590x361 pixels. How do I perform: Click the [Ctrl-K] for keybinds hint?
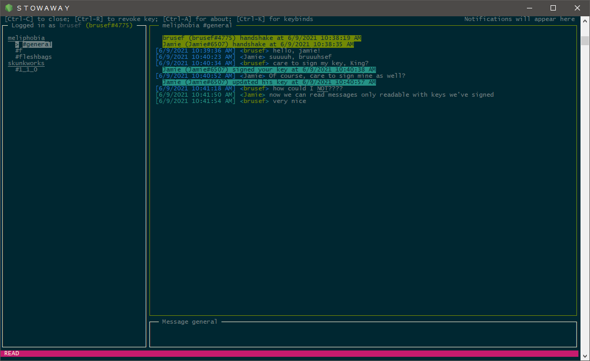(x=274, y=19)
